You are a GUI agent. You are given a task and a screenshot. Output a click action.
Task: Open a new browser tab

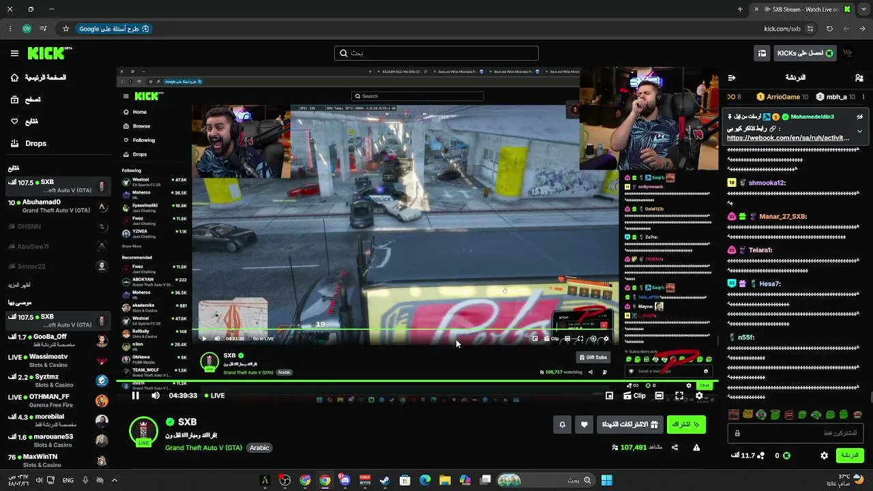point(740,9)
